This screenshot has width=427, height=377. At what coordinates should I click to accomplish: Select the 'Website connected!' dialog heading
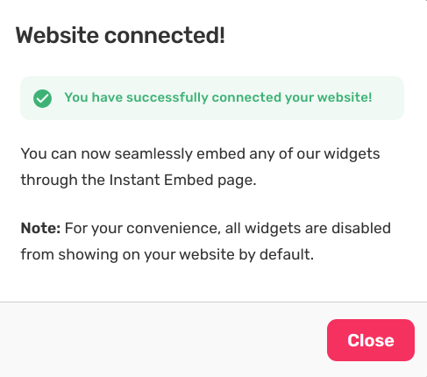120,36
